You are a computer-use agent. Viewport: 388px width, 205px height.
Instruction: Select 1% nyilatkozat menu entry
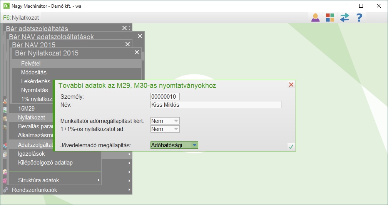coord(33,99)
